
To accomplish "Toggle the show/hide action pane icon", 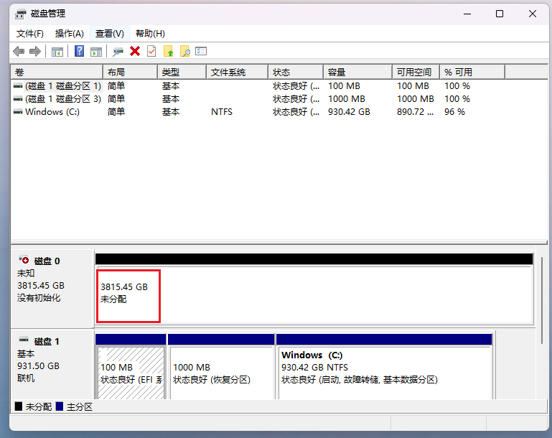I will (x=96, y=52).
